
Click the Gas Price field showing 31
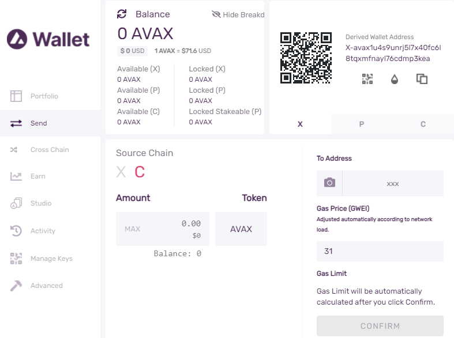pyautogui.click(x=380, y=251)
